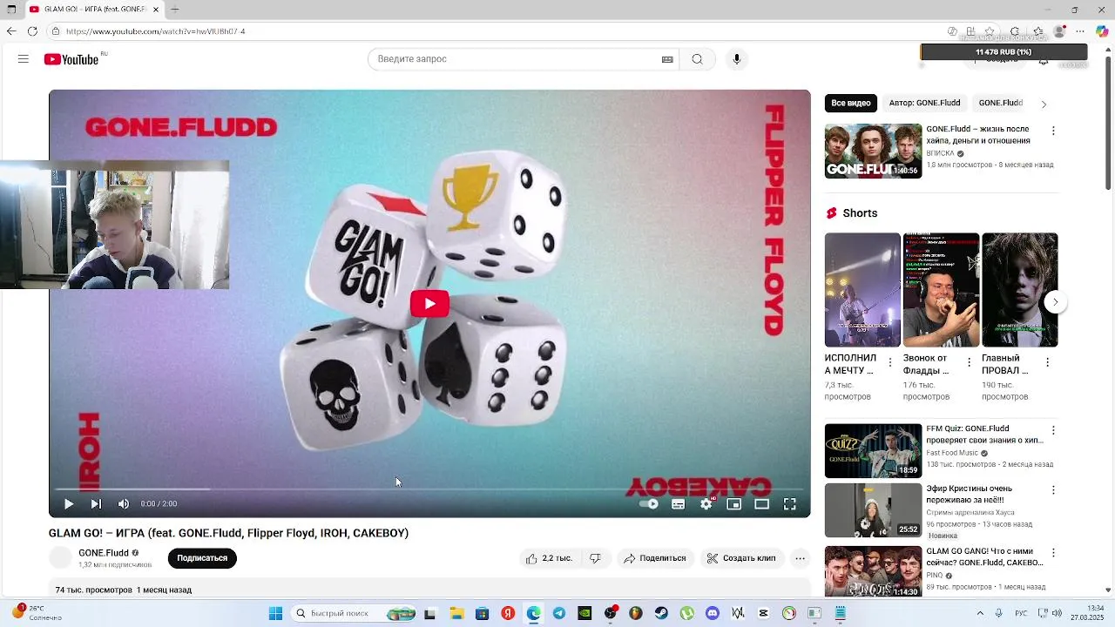This screenshot has height=627, width=1115.
Task: Open the player settings gear
Action: (706, 503)
